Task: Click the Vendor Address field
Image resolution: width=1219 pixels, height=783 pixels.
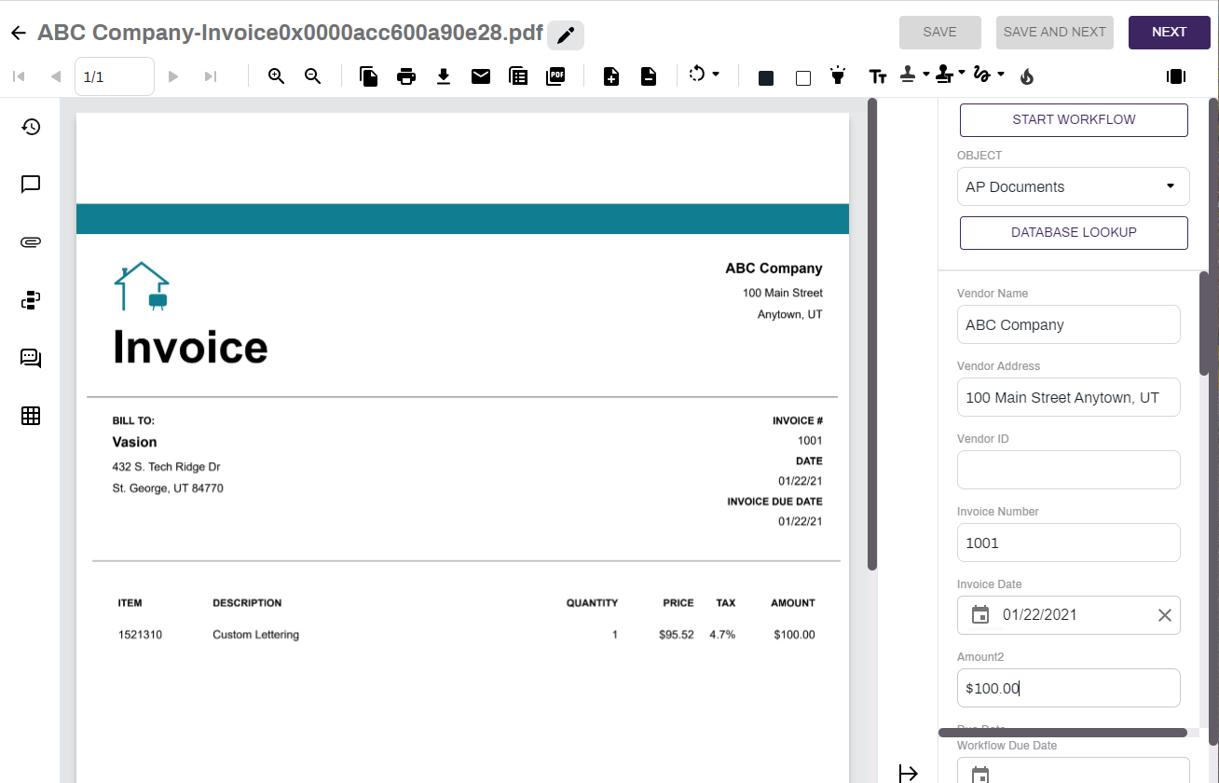Action: 1068,397
